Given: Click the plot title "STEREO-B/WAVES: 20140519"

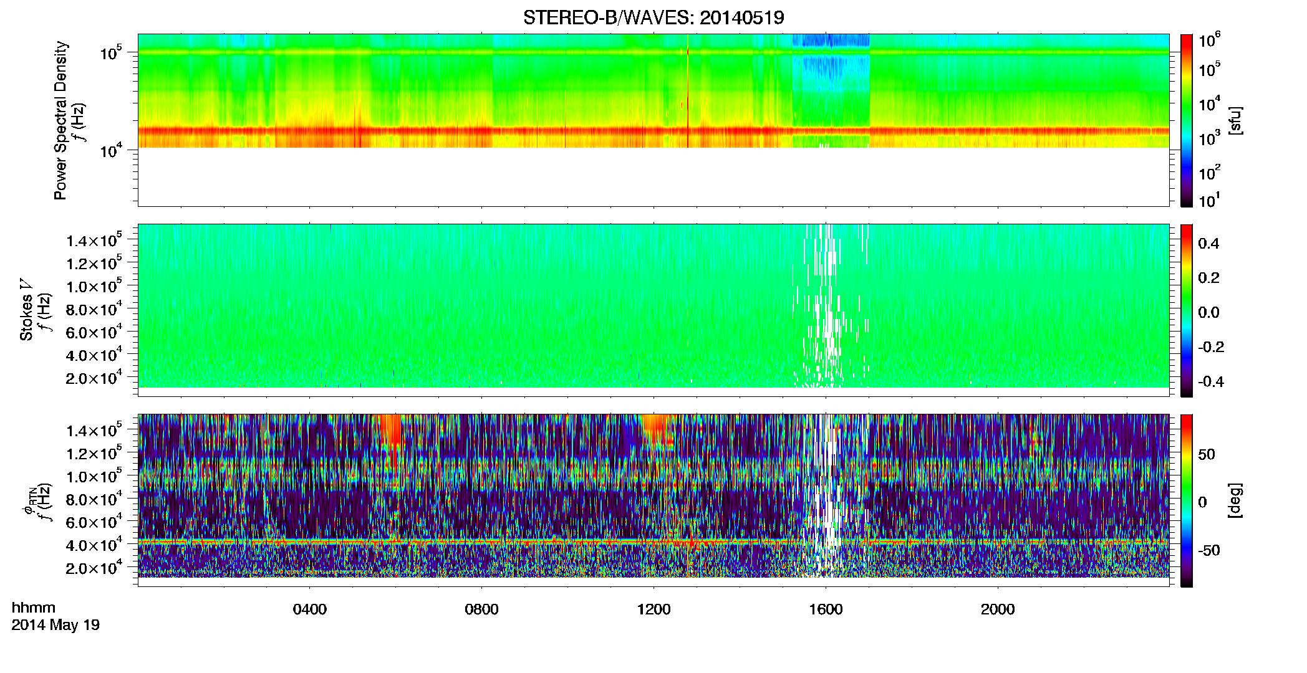Looking at the screenshot, I should click(653, 17).
